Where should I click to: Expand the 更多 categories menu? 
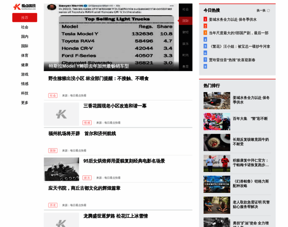pos(25,103)
